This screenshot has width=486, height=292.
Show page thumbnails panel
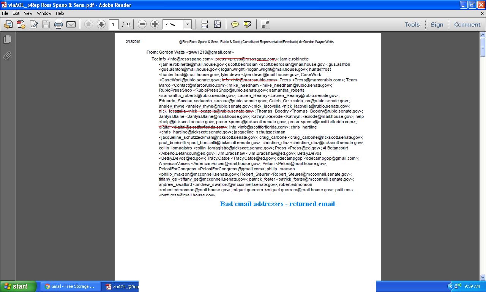point(7,39)
